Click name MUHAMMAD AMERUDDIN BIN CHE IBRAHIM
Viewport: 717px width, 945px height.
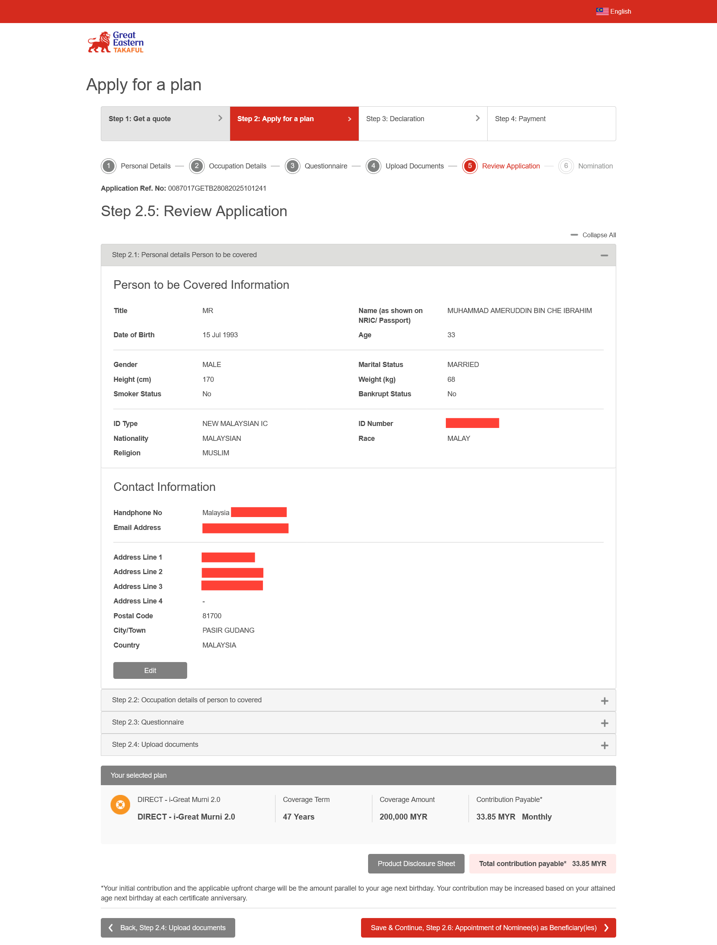tap(519, 311)
